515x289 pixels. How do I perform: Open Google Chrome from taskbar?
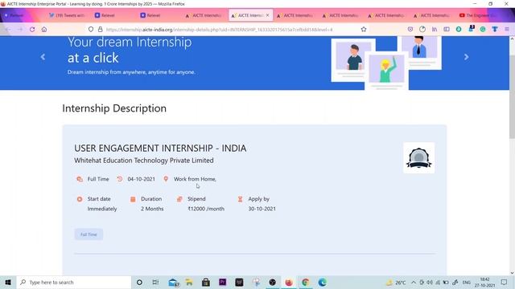coord(306,282)
